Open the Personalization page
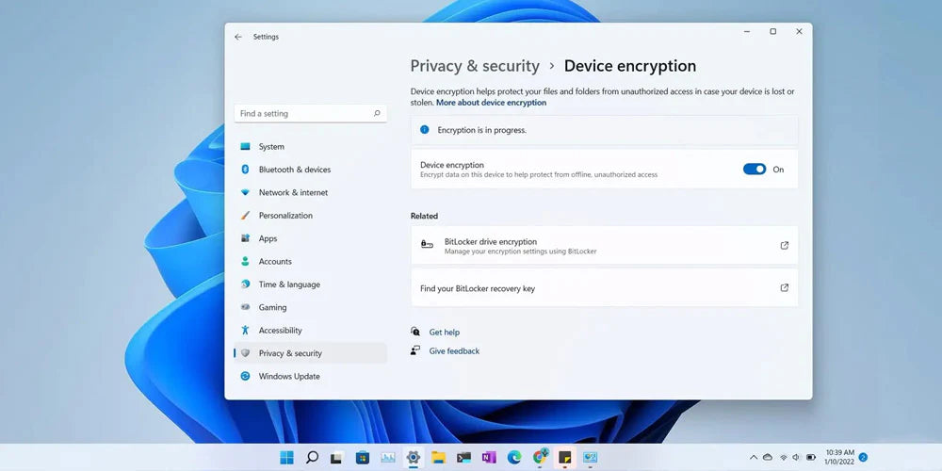 click(x=285, y=216)
